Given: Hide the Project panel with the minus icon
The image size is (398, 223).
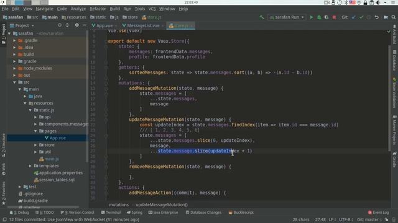Looking at the screenshot, I should point(85,25).
